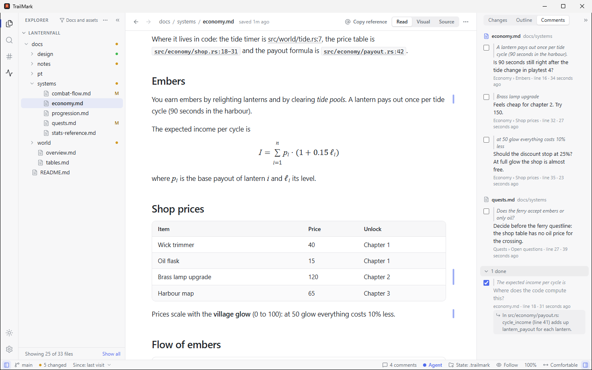Uncheck the done 'Where does the code compute' comment
This screenshot has height=370, width=592.
coord(486,283)
